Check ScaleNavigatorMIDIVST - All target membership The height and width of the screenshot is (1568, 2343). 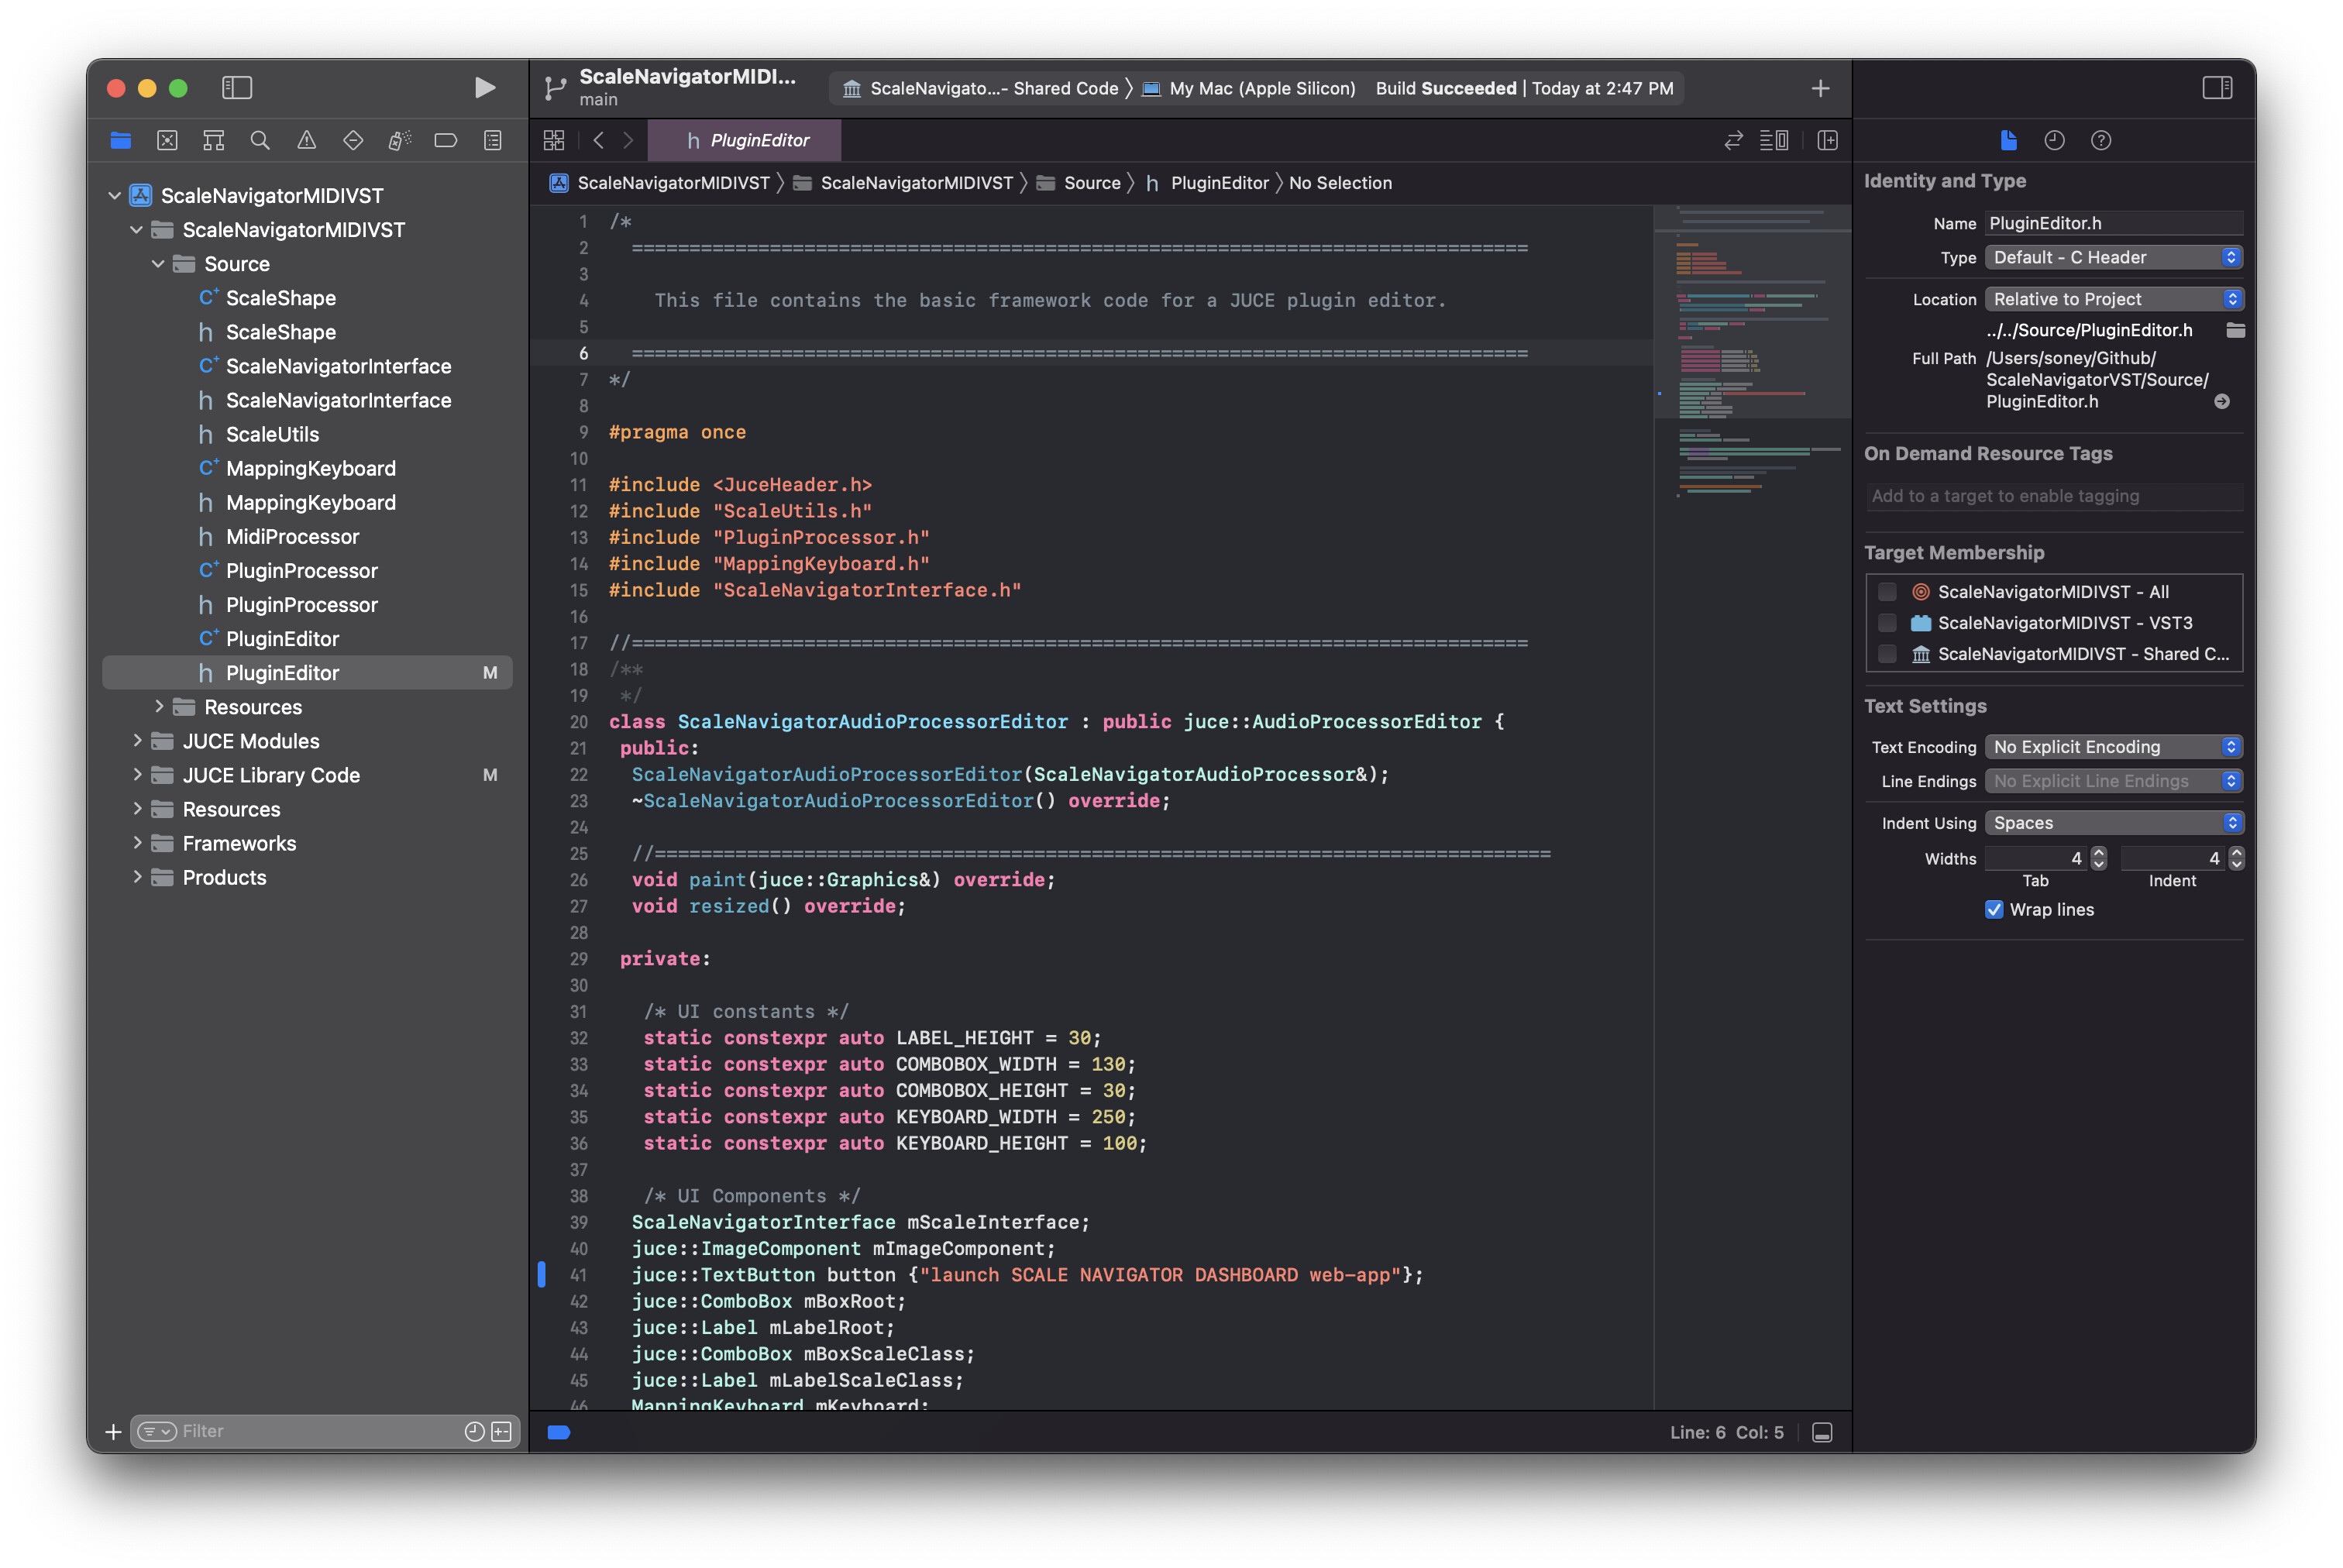coord(1887,591)
